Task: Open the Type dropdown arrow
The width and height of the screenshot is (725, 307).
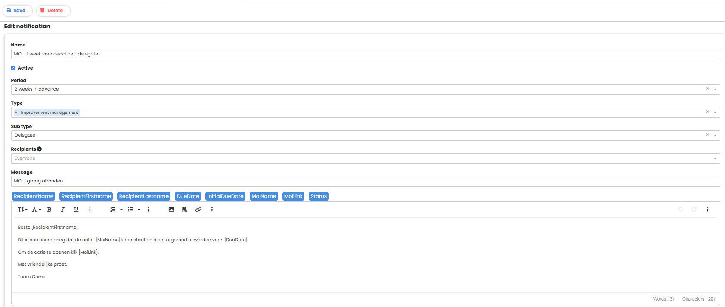Action: pyautogui.click(x=715, y=112)
